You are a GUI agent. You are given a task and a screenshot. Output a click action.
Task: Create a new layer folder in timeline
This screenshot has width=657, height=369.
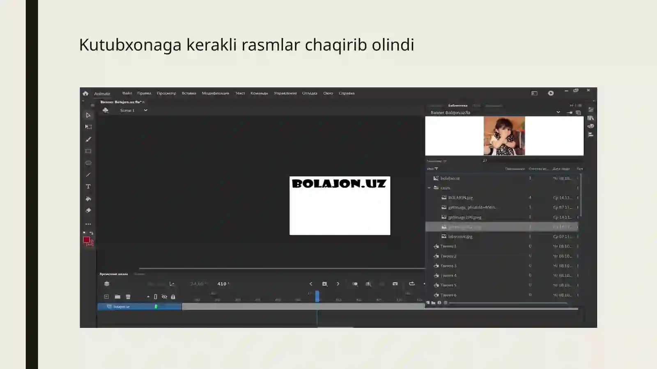pyautogui.click(x=117, y=297)
